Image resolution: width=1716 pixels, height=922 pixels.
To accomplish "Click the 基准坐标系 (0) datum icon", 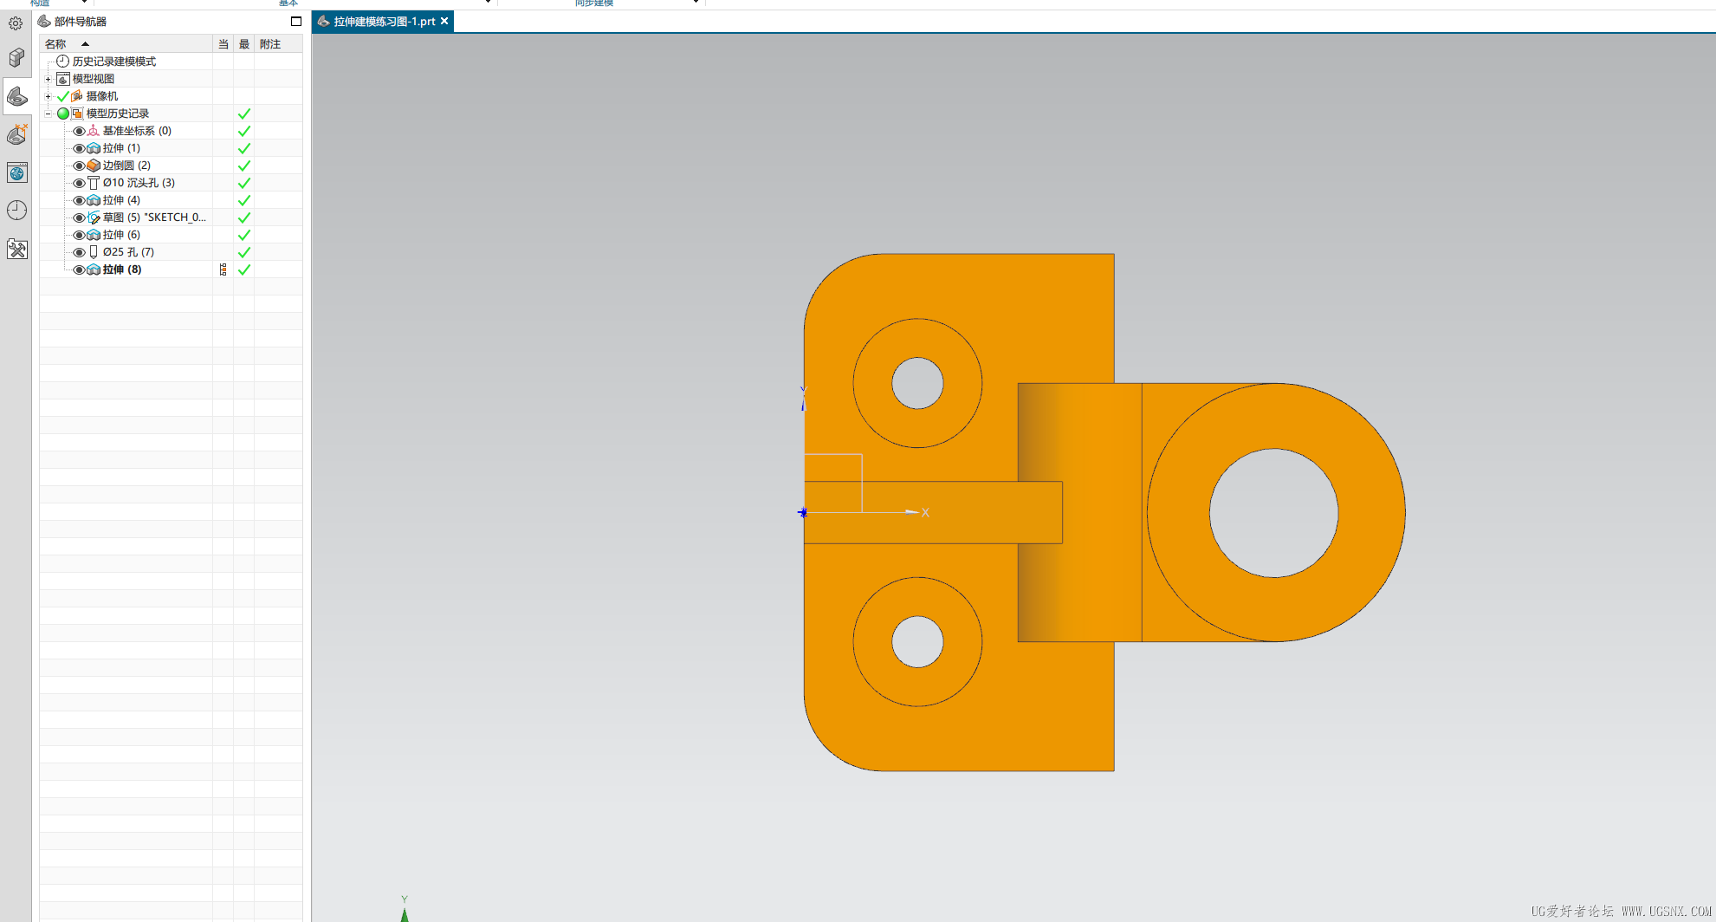I will click(x=94, y=131).
